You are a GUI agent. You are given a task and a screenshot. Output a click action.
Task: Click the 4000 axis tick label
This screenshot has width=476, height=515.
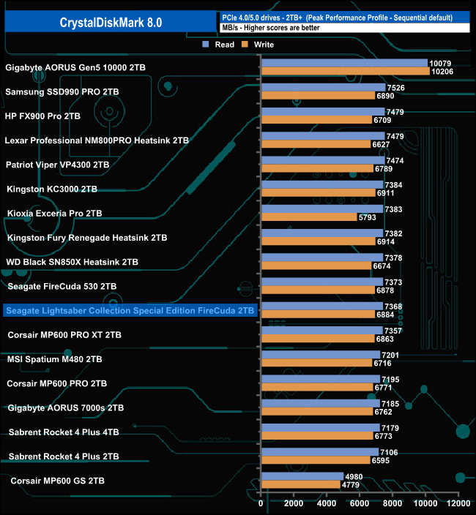327,503
